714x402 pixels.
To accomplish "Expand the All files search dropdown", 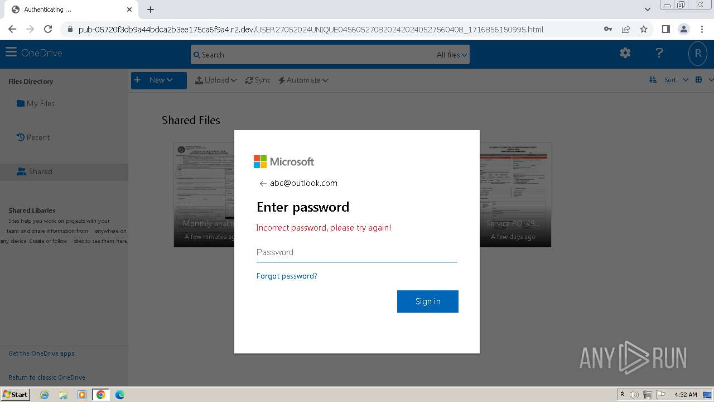I will 452,55.
